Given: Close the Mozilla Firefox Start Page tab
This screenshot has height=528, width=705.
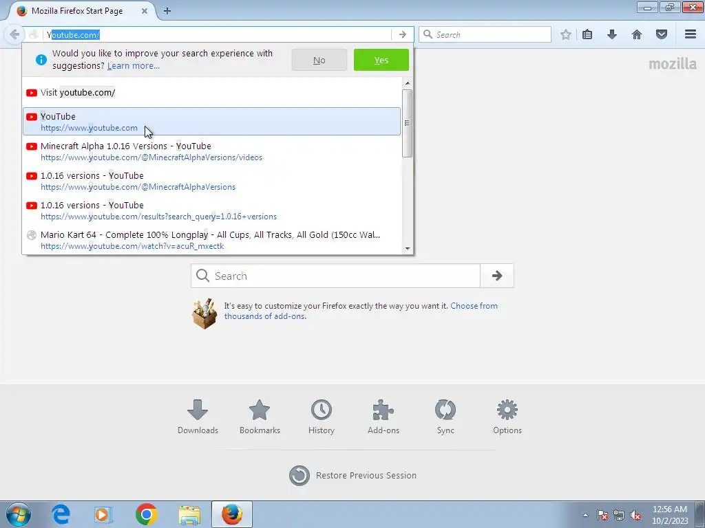Looking at the screenshot, I should tap(145, 11).
